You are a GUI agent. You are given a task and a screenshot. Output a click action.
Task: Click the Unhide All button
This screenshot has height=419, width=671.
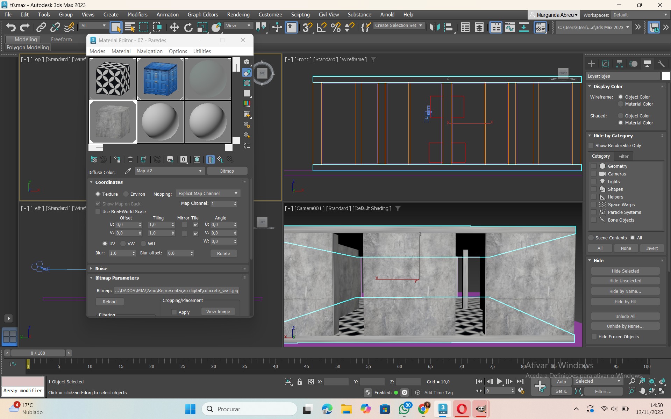click(625, 316)
